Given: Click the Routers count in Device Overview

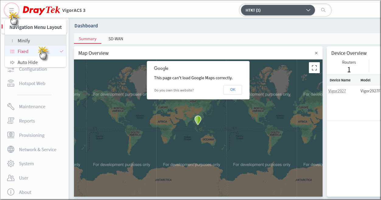Looking at the screenshot, I should click(x=349, y=70).
